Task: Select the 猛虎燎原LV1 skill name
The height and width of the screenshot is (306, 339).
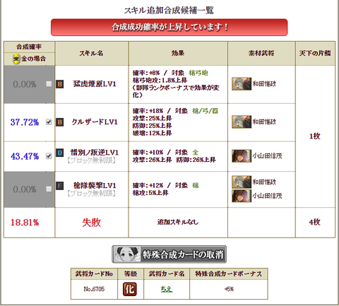Action: point(95,84)
